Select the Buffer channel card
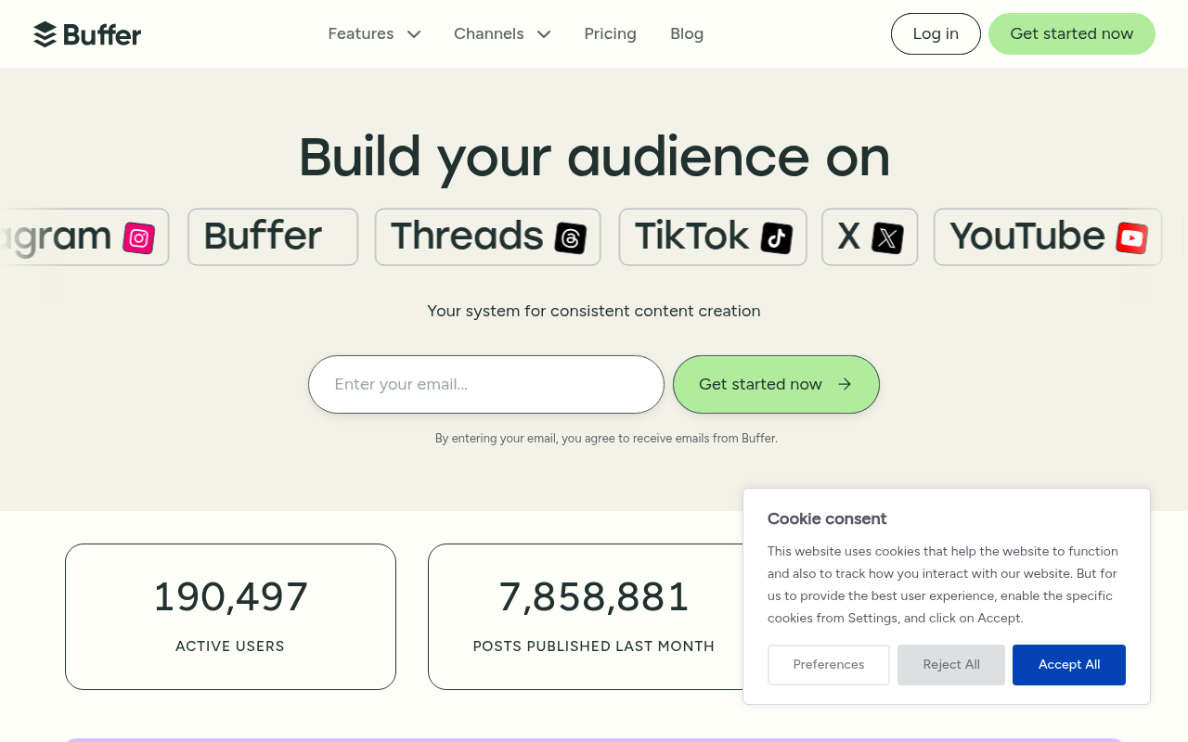 coord(272,237)
